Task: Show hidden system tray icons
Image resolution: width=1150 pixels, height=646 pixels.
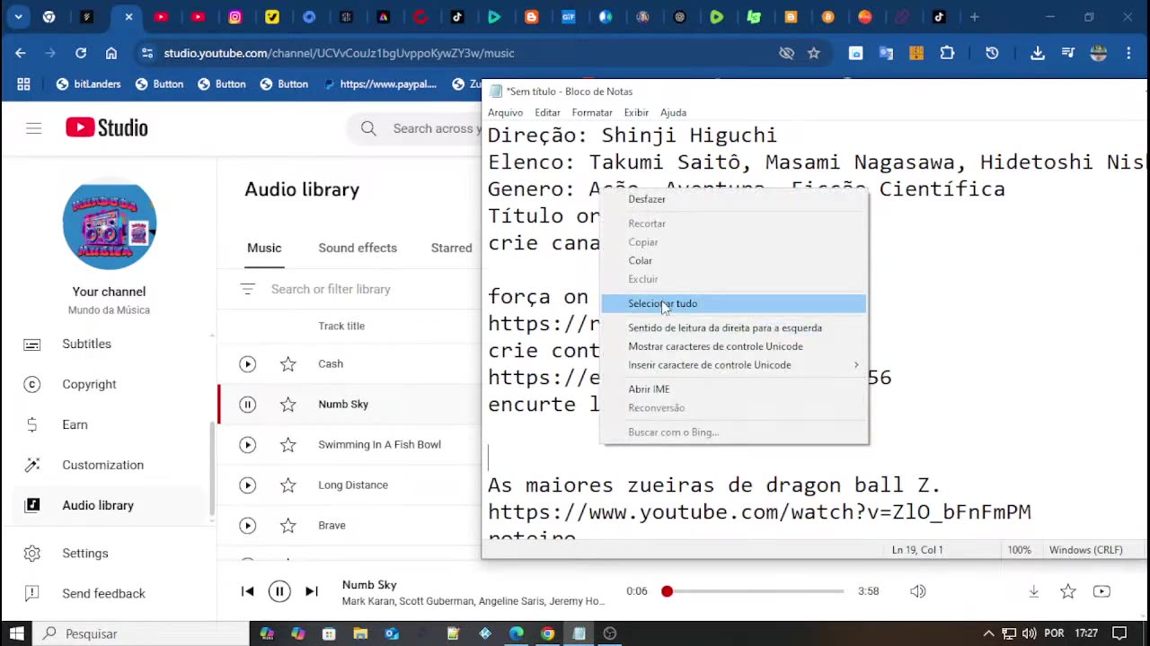Action: coord(988,633)
